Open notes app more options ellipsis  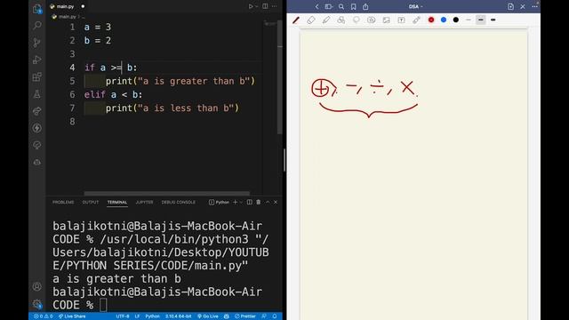[x=535, y=6]
